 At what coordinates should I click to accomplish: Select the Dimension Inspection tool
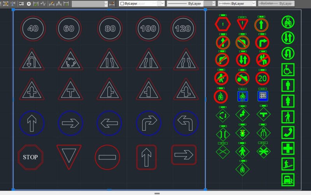tap(36, 3)
